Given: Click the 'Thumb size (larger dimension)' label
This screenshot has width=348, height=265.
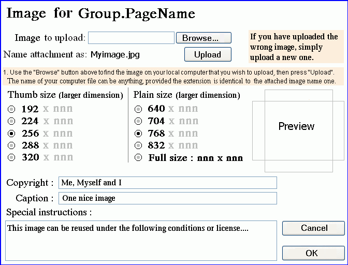Looking at the screenshot, I should 65,95.
